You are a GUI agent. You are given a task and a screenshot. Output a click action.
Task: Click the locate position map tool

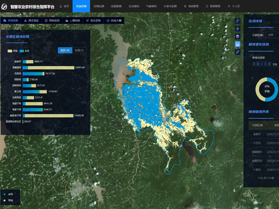[x=237, y=29]
